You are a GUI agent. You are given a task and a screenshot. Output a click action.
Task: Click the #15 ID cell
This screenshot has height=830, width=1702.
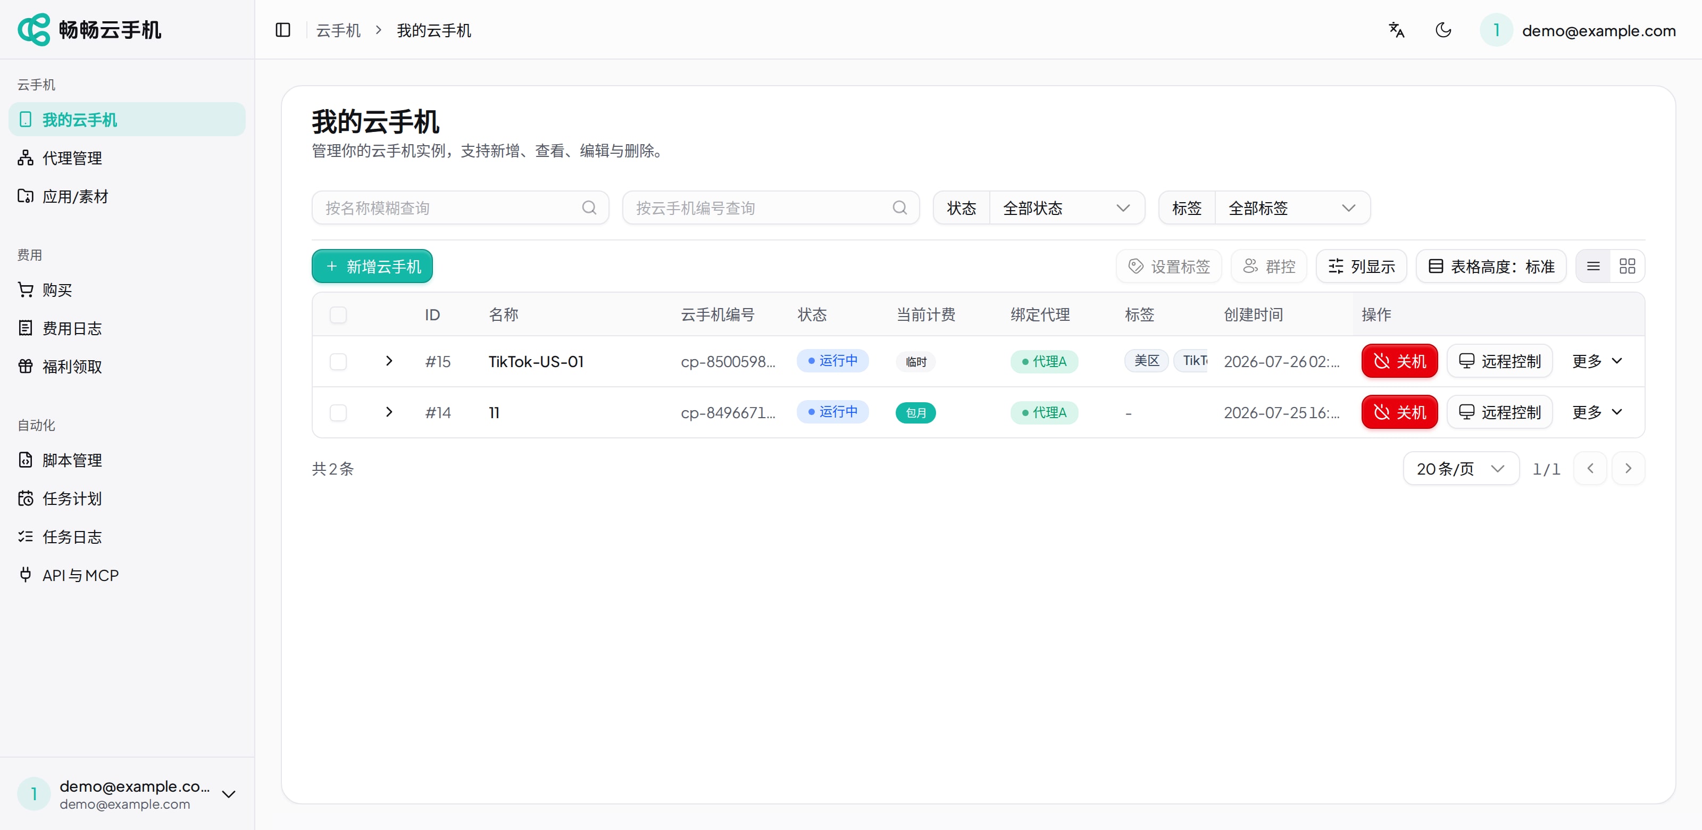click(438, 361)
